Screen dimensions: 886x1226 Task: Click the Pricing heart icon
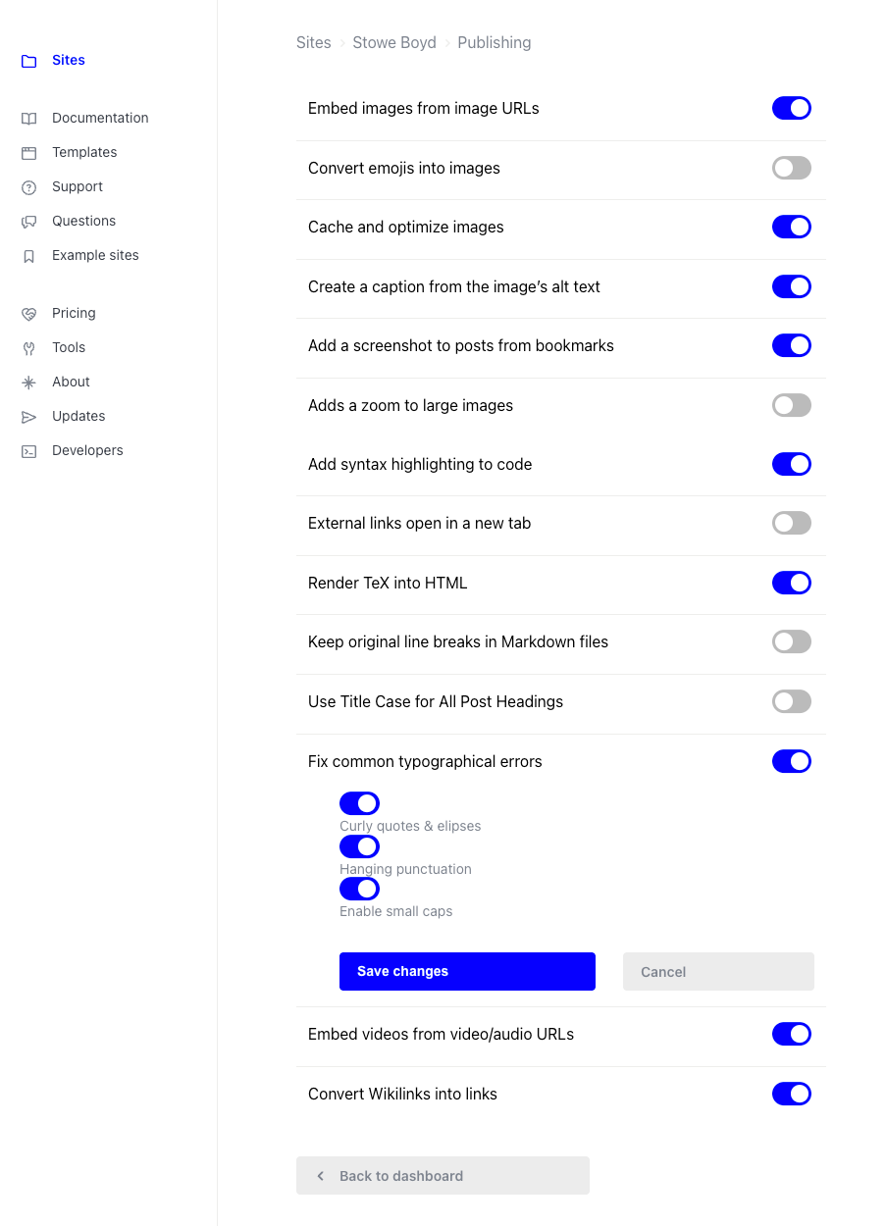29,314
